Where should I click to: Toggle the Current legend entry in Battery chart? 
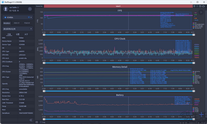click(x=196, y=112)
